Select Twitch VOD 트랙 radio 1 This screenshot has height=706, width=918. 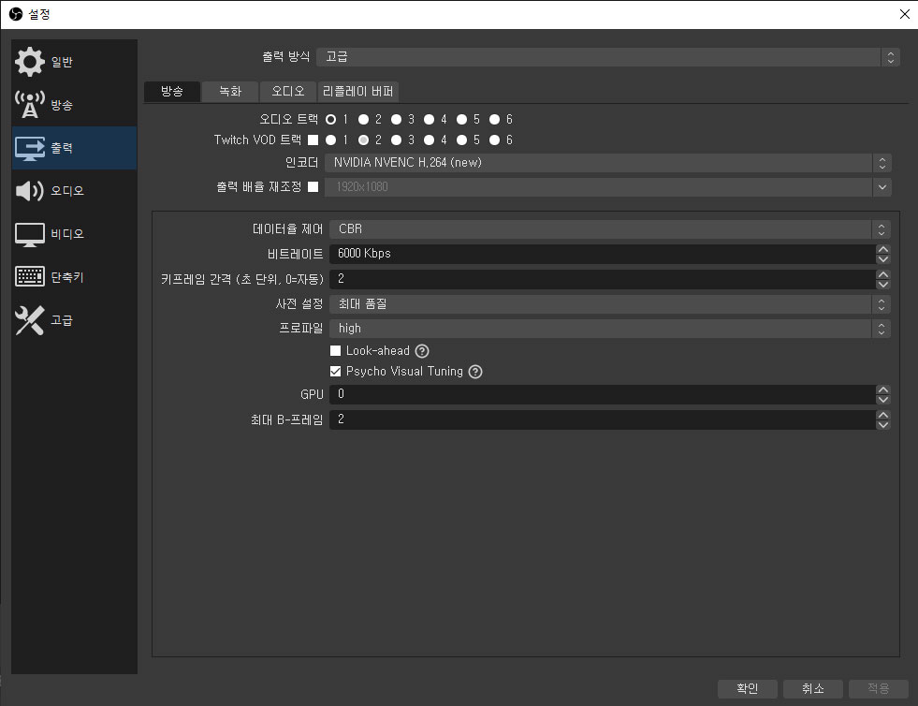click(x=330, y=140)
